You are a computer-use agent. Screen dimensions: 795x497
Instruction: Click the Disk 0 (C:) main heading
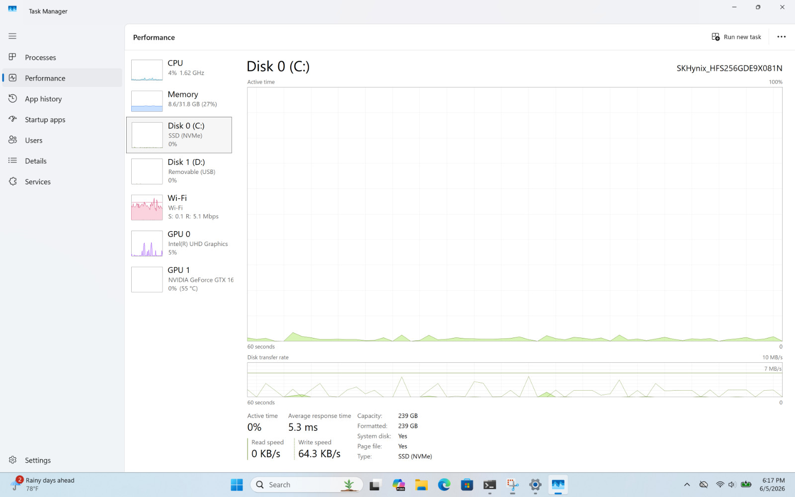278,67
